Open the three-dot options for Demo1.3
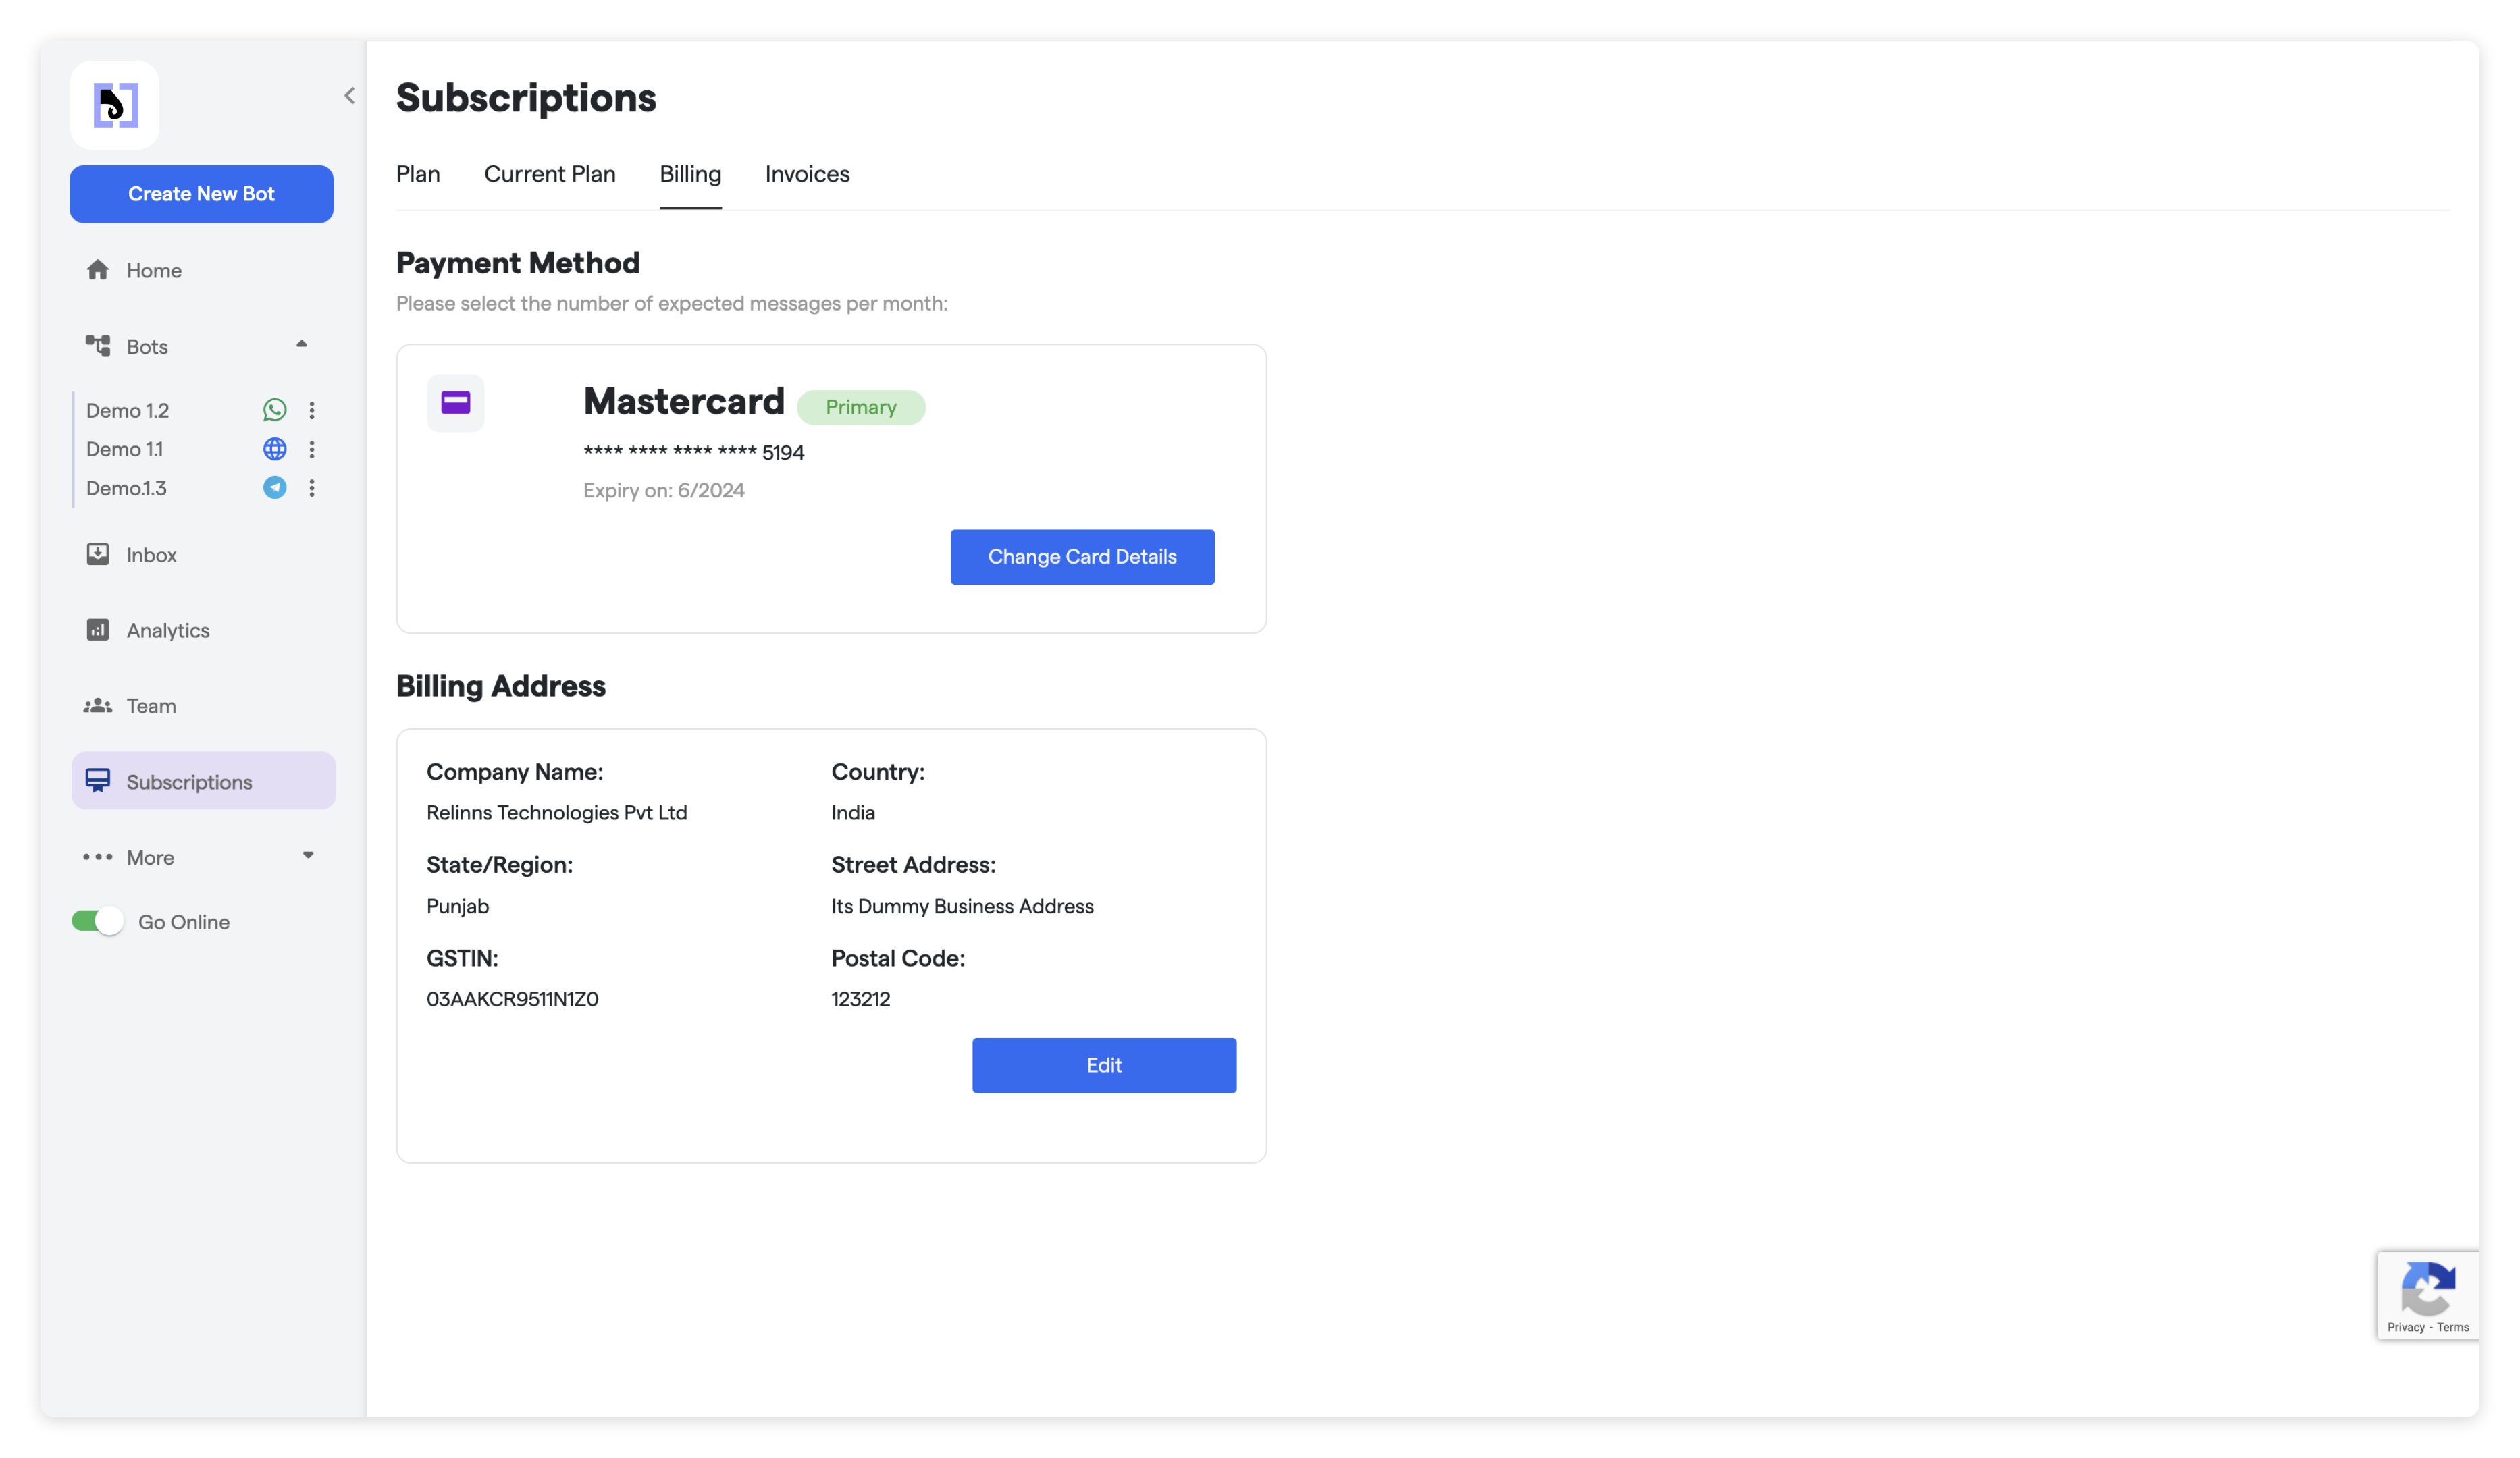This screenshot has width=2520, height=1458. (x=312, y=487)
